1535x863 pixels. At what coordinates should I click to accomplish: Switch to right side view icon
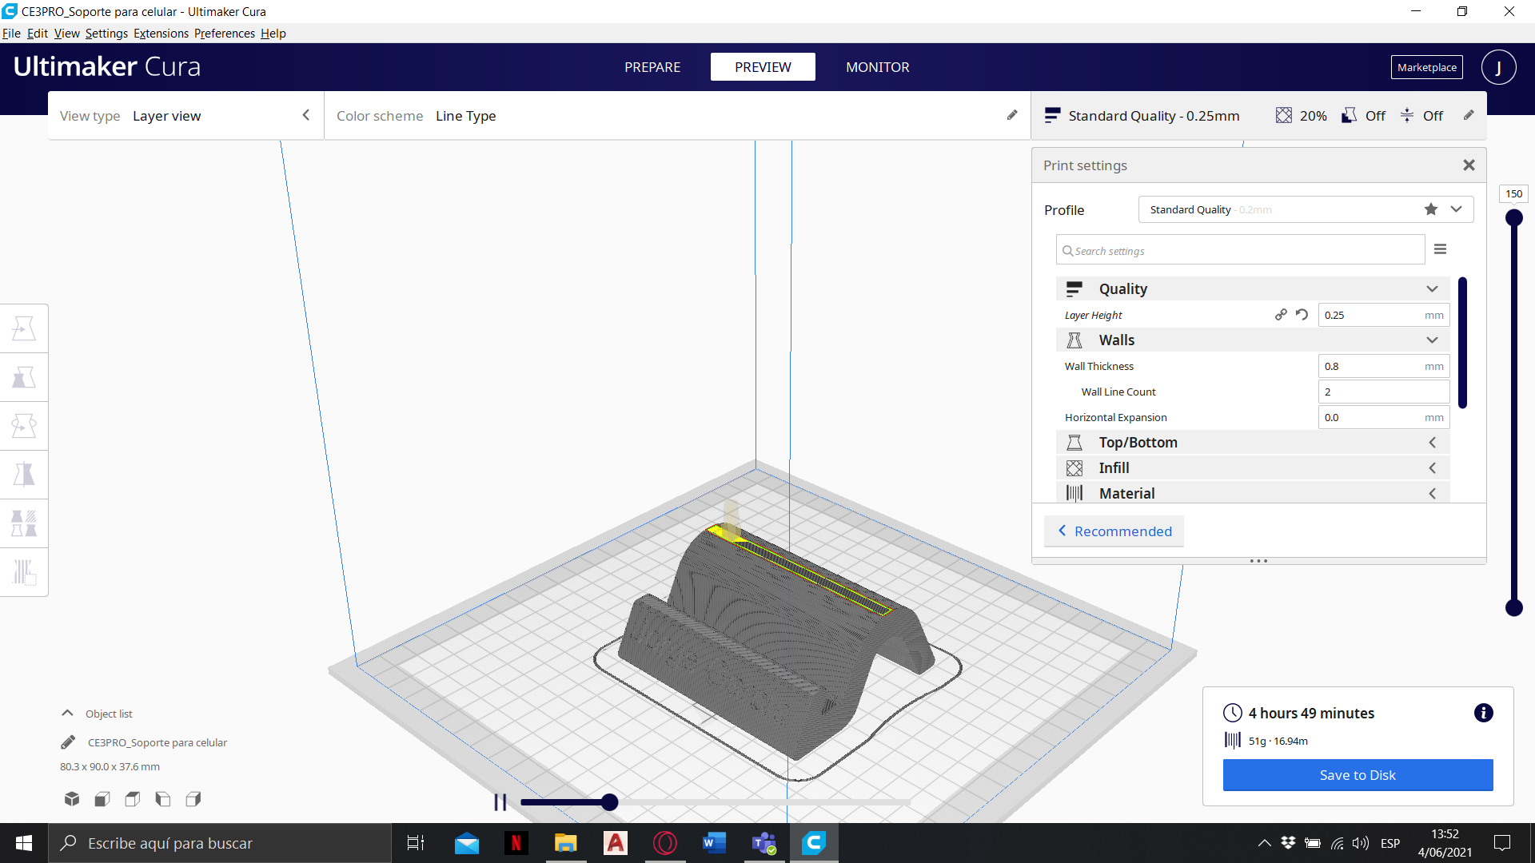tap(193, 798)
